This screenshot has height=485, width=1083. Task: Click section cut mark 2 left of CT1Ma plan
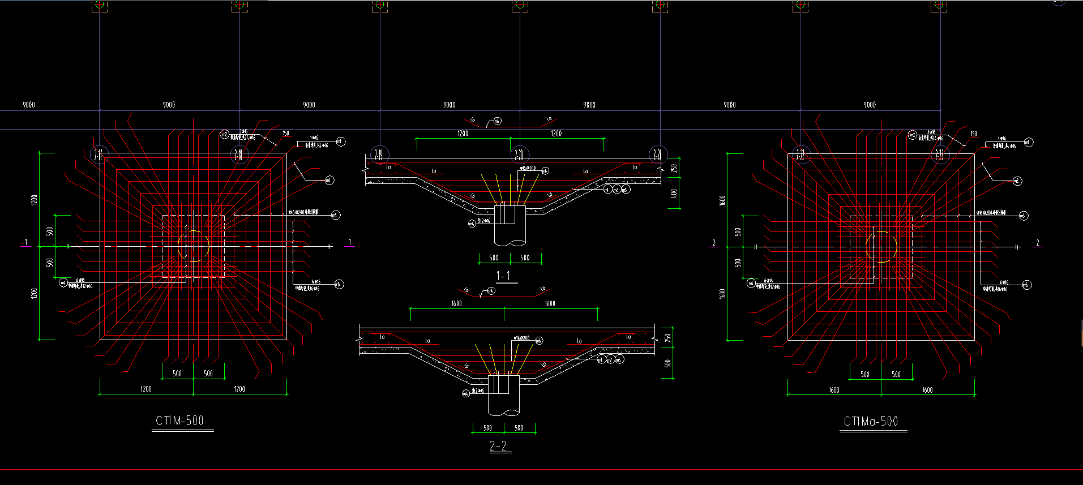(714, 243)
